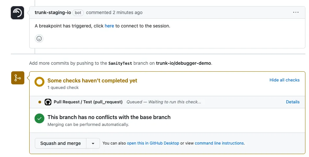Click the small yellow queued status dot

point(39,102)
